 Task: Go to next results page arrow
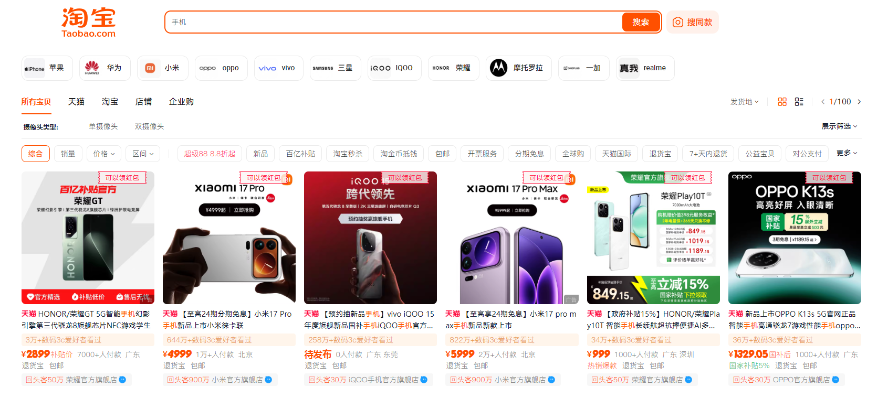(859, 102)
